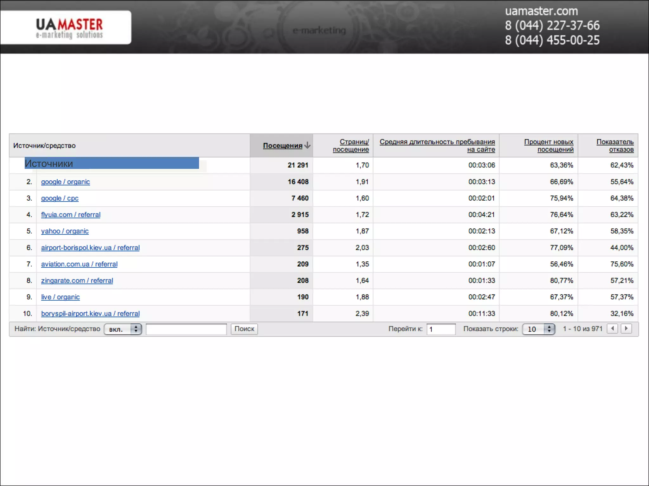Click the previous page arrow icon

point(612,328)
